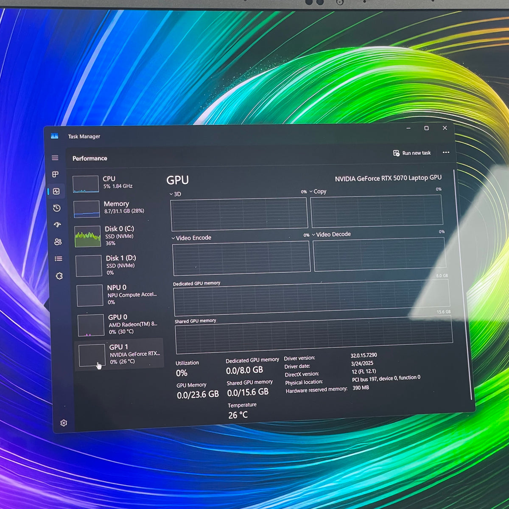
Task: Open the more options ellipsis menu
Action: pos(446,152)
